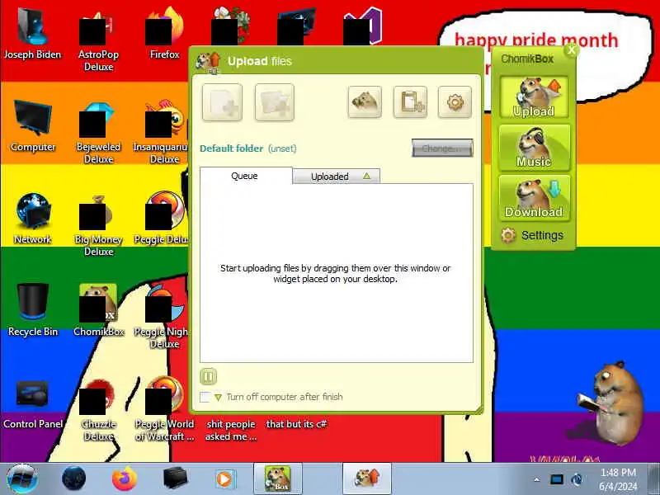Click the Upload files window title icon
The width and height of the screenshot is (660, 495).
pos(209,62)
